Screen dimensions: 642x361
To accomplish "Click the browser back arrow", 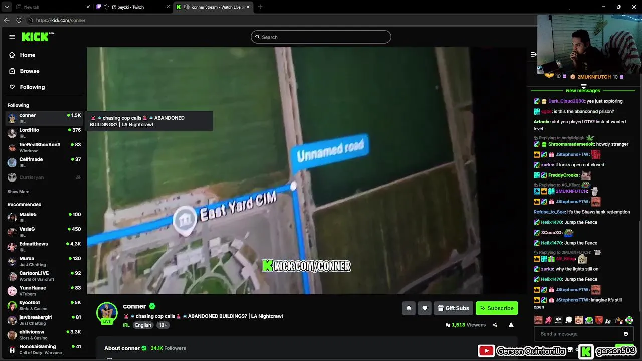I will tap(7, 20).
